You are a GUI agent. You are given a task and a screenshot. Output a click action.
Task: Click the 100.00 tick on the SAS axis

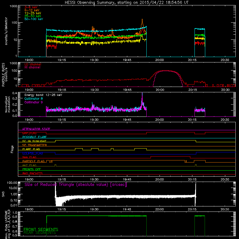point(12,183)
